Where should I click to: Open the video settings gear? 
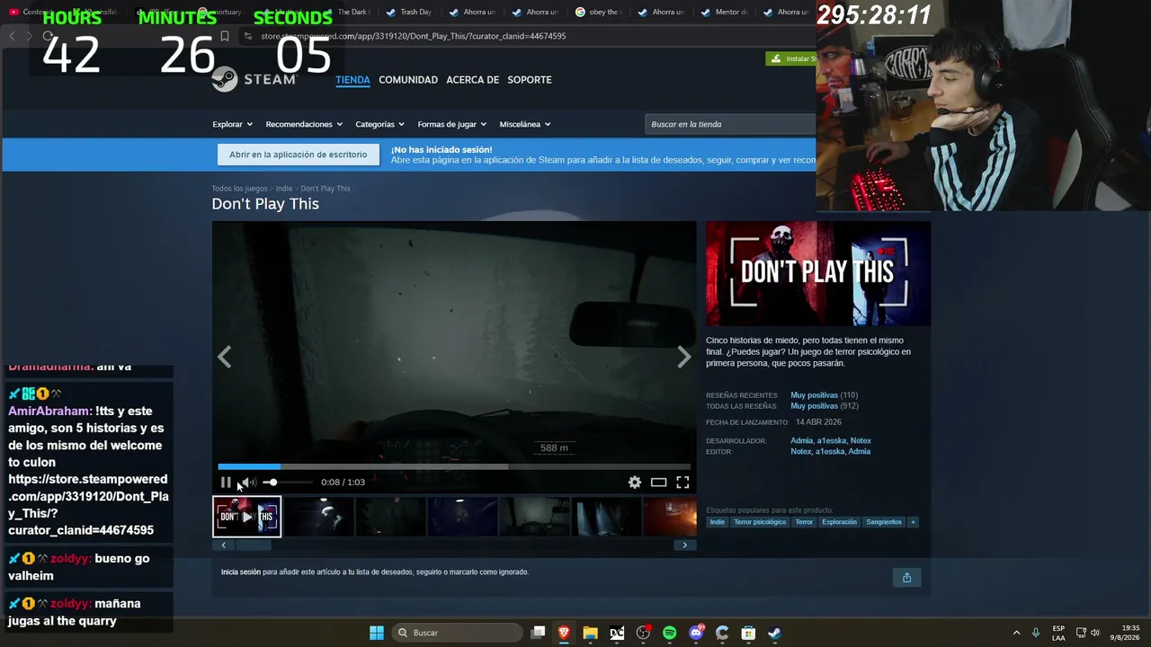click(x=635, y=483)
